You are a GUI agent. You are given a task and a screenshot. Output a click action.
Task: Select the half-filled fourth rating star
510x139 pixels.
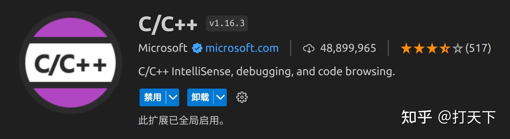(x=445, y=48)
